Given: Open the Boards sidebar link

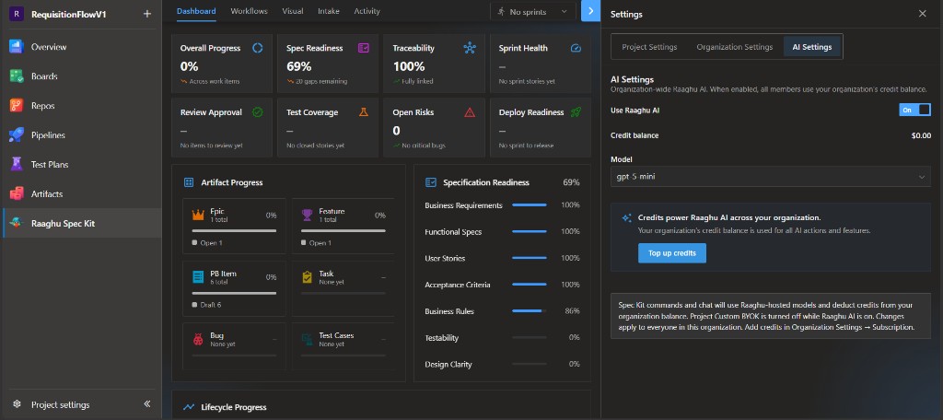Looking at the screenshot, I should [44, 76].
